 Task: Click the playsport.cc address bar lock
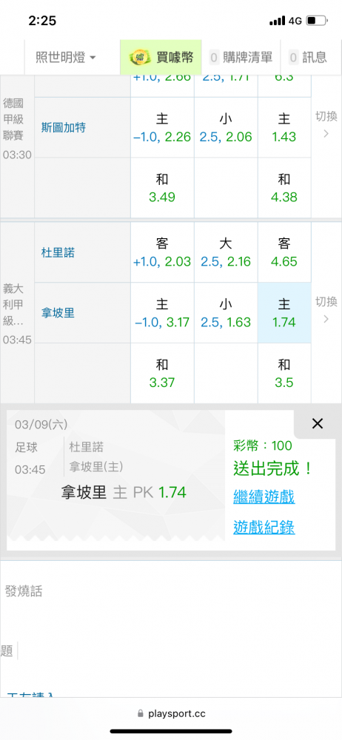point(139,713)
